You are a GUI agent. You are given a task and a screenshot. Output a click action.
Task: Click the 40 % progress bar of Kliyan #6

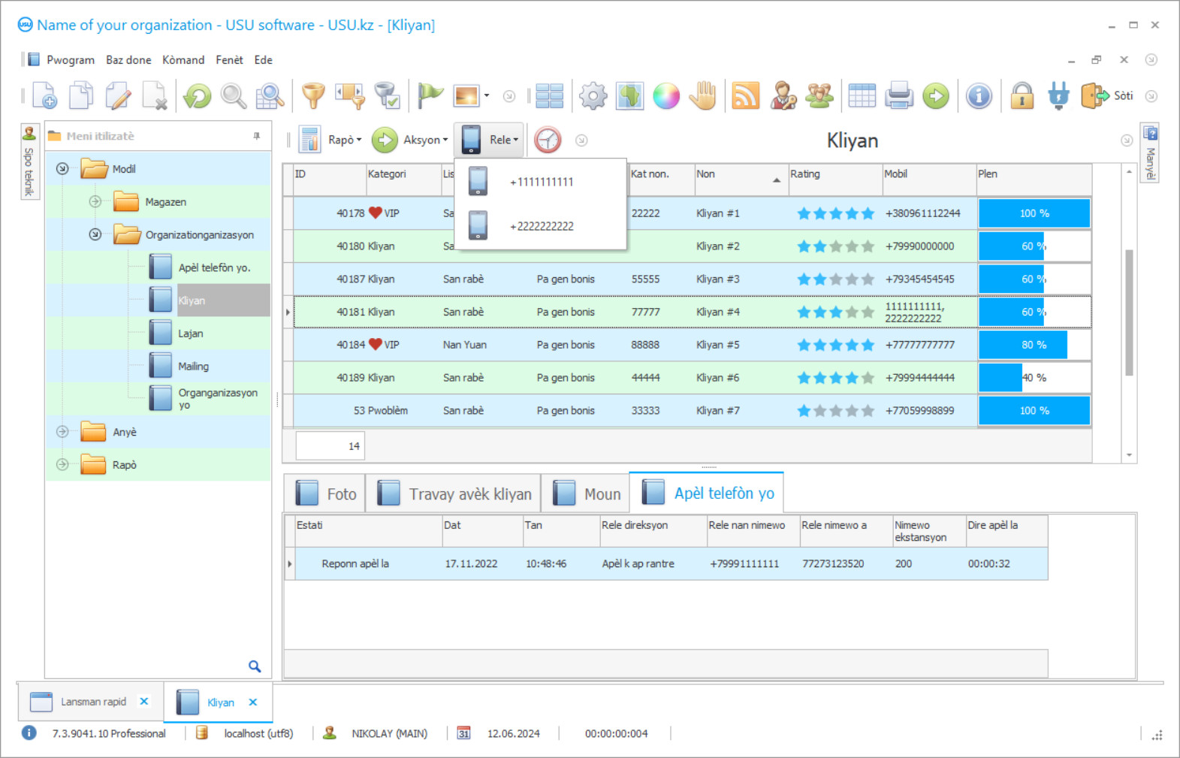pos(1034,377)
